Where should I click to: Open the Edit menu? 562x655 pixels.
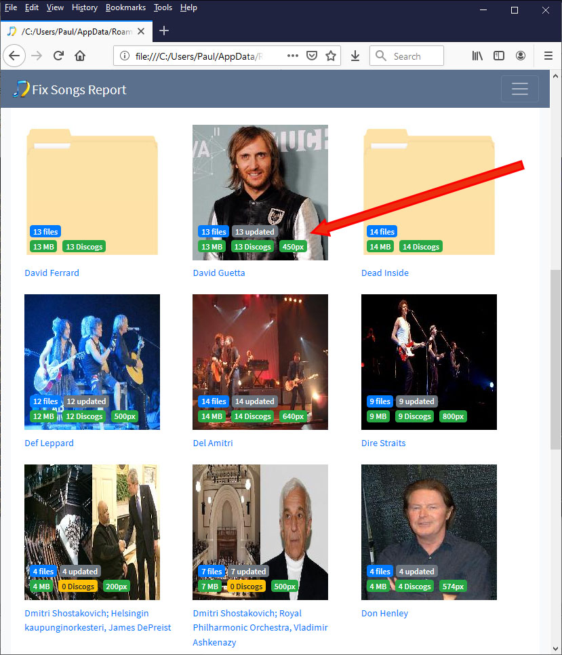pos(32,7)
